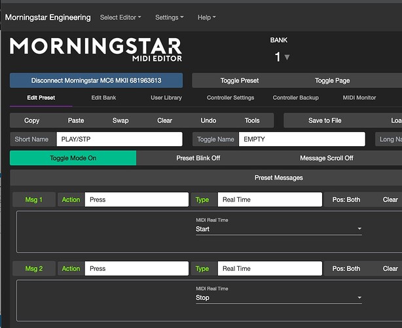Click the Short Name input field
This screenshot has height=328, width=402.
click(119, 139)
